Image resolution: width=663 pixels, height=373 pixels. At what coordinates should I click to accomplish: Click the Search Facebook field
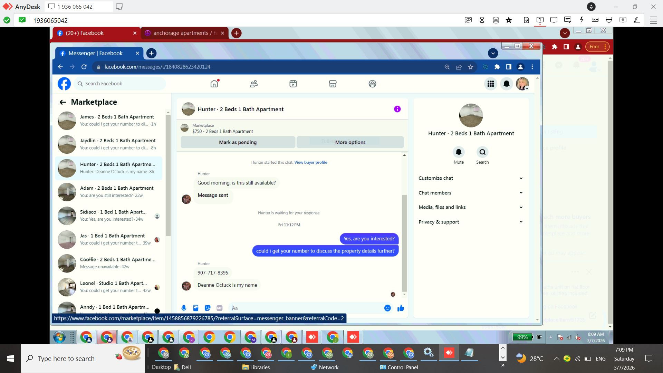point(120,84)
